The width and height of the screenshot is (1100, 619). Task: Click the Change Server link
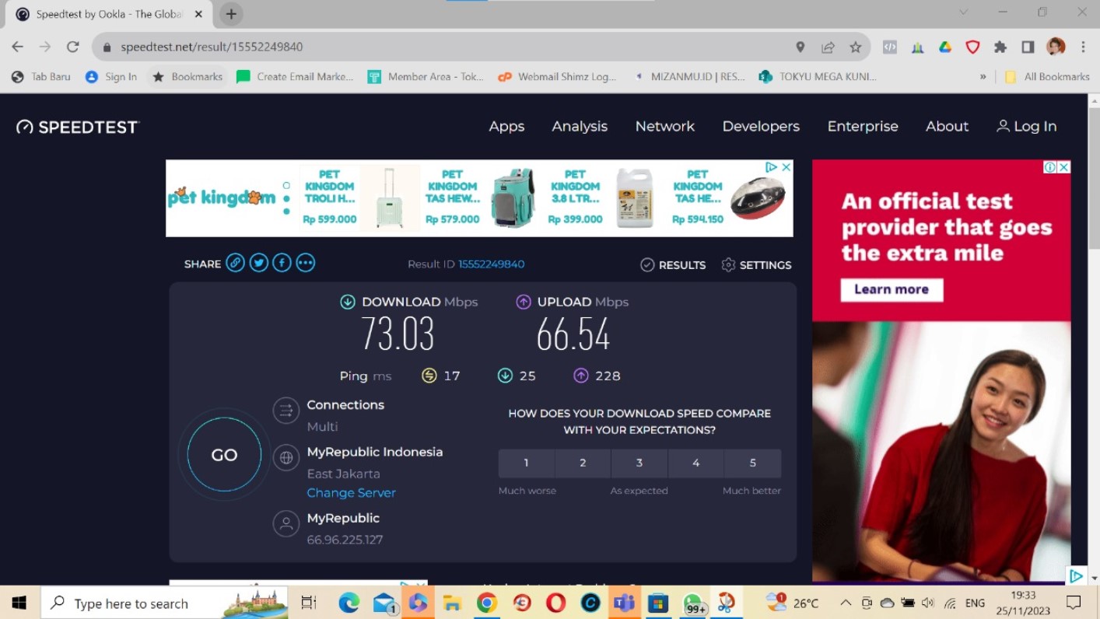pos(351,492)
